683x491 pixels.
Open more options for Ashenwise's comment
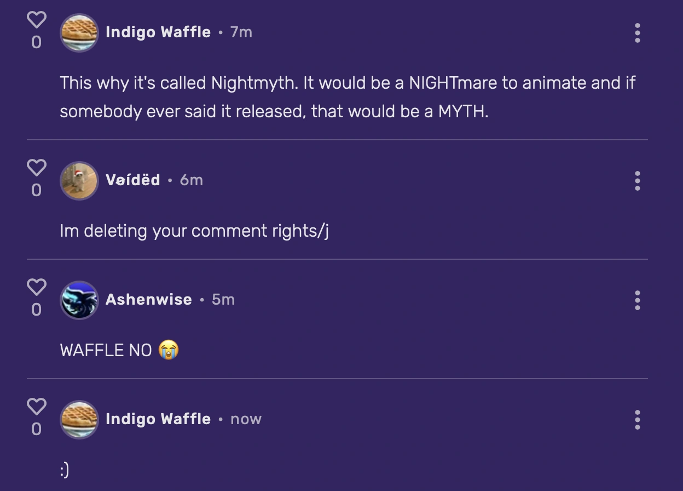[637, 300]
